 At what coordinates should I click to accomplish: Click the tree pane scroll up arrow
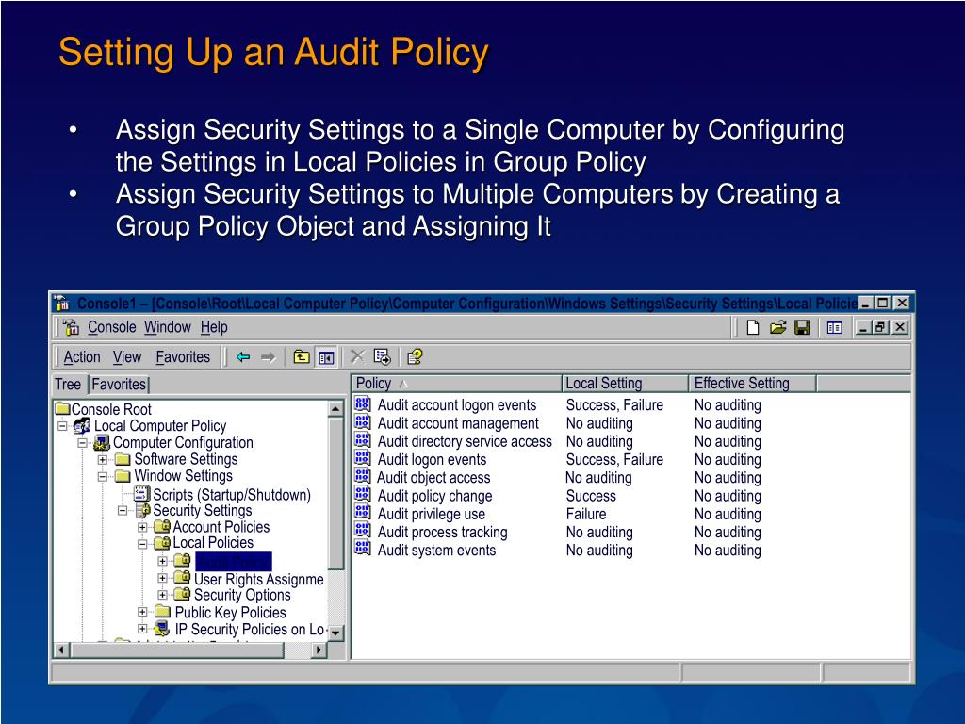click(x=335, y=409)
